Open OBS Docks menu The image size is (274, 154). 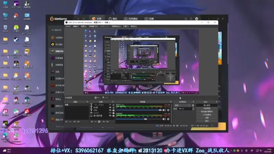pos(94,26)
